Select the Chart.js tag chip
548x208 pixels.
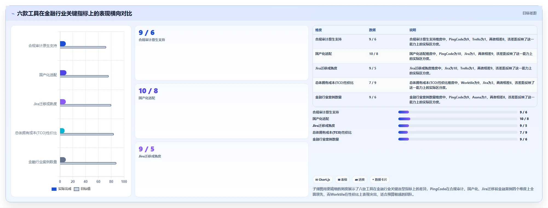(323, 180)
